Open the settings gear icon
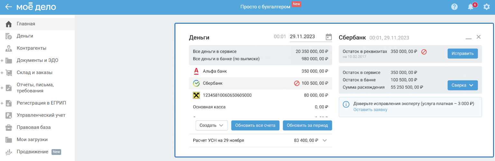The image size is (495, 161). (x=487, y=7)
